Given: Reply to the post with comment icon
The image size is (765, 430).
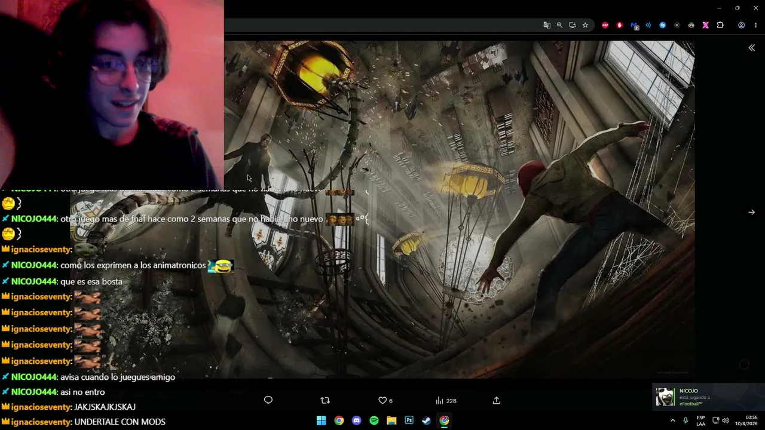Looking at the screenshot, I should pos(268,400).
